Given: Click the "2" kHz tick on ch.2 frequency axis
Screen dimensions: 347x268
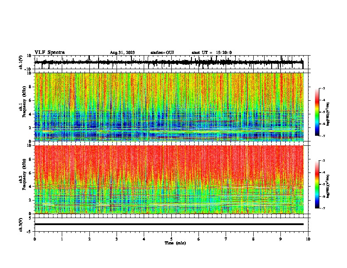Looking at the screenshot, I should pos(31,200).
